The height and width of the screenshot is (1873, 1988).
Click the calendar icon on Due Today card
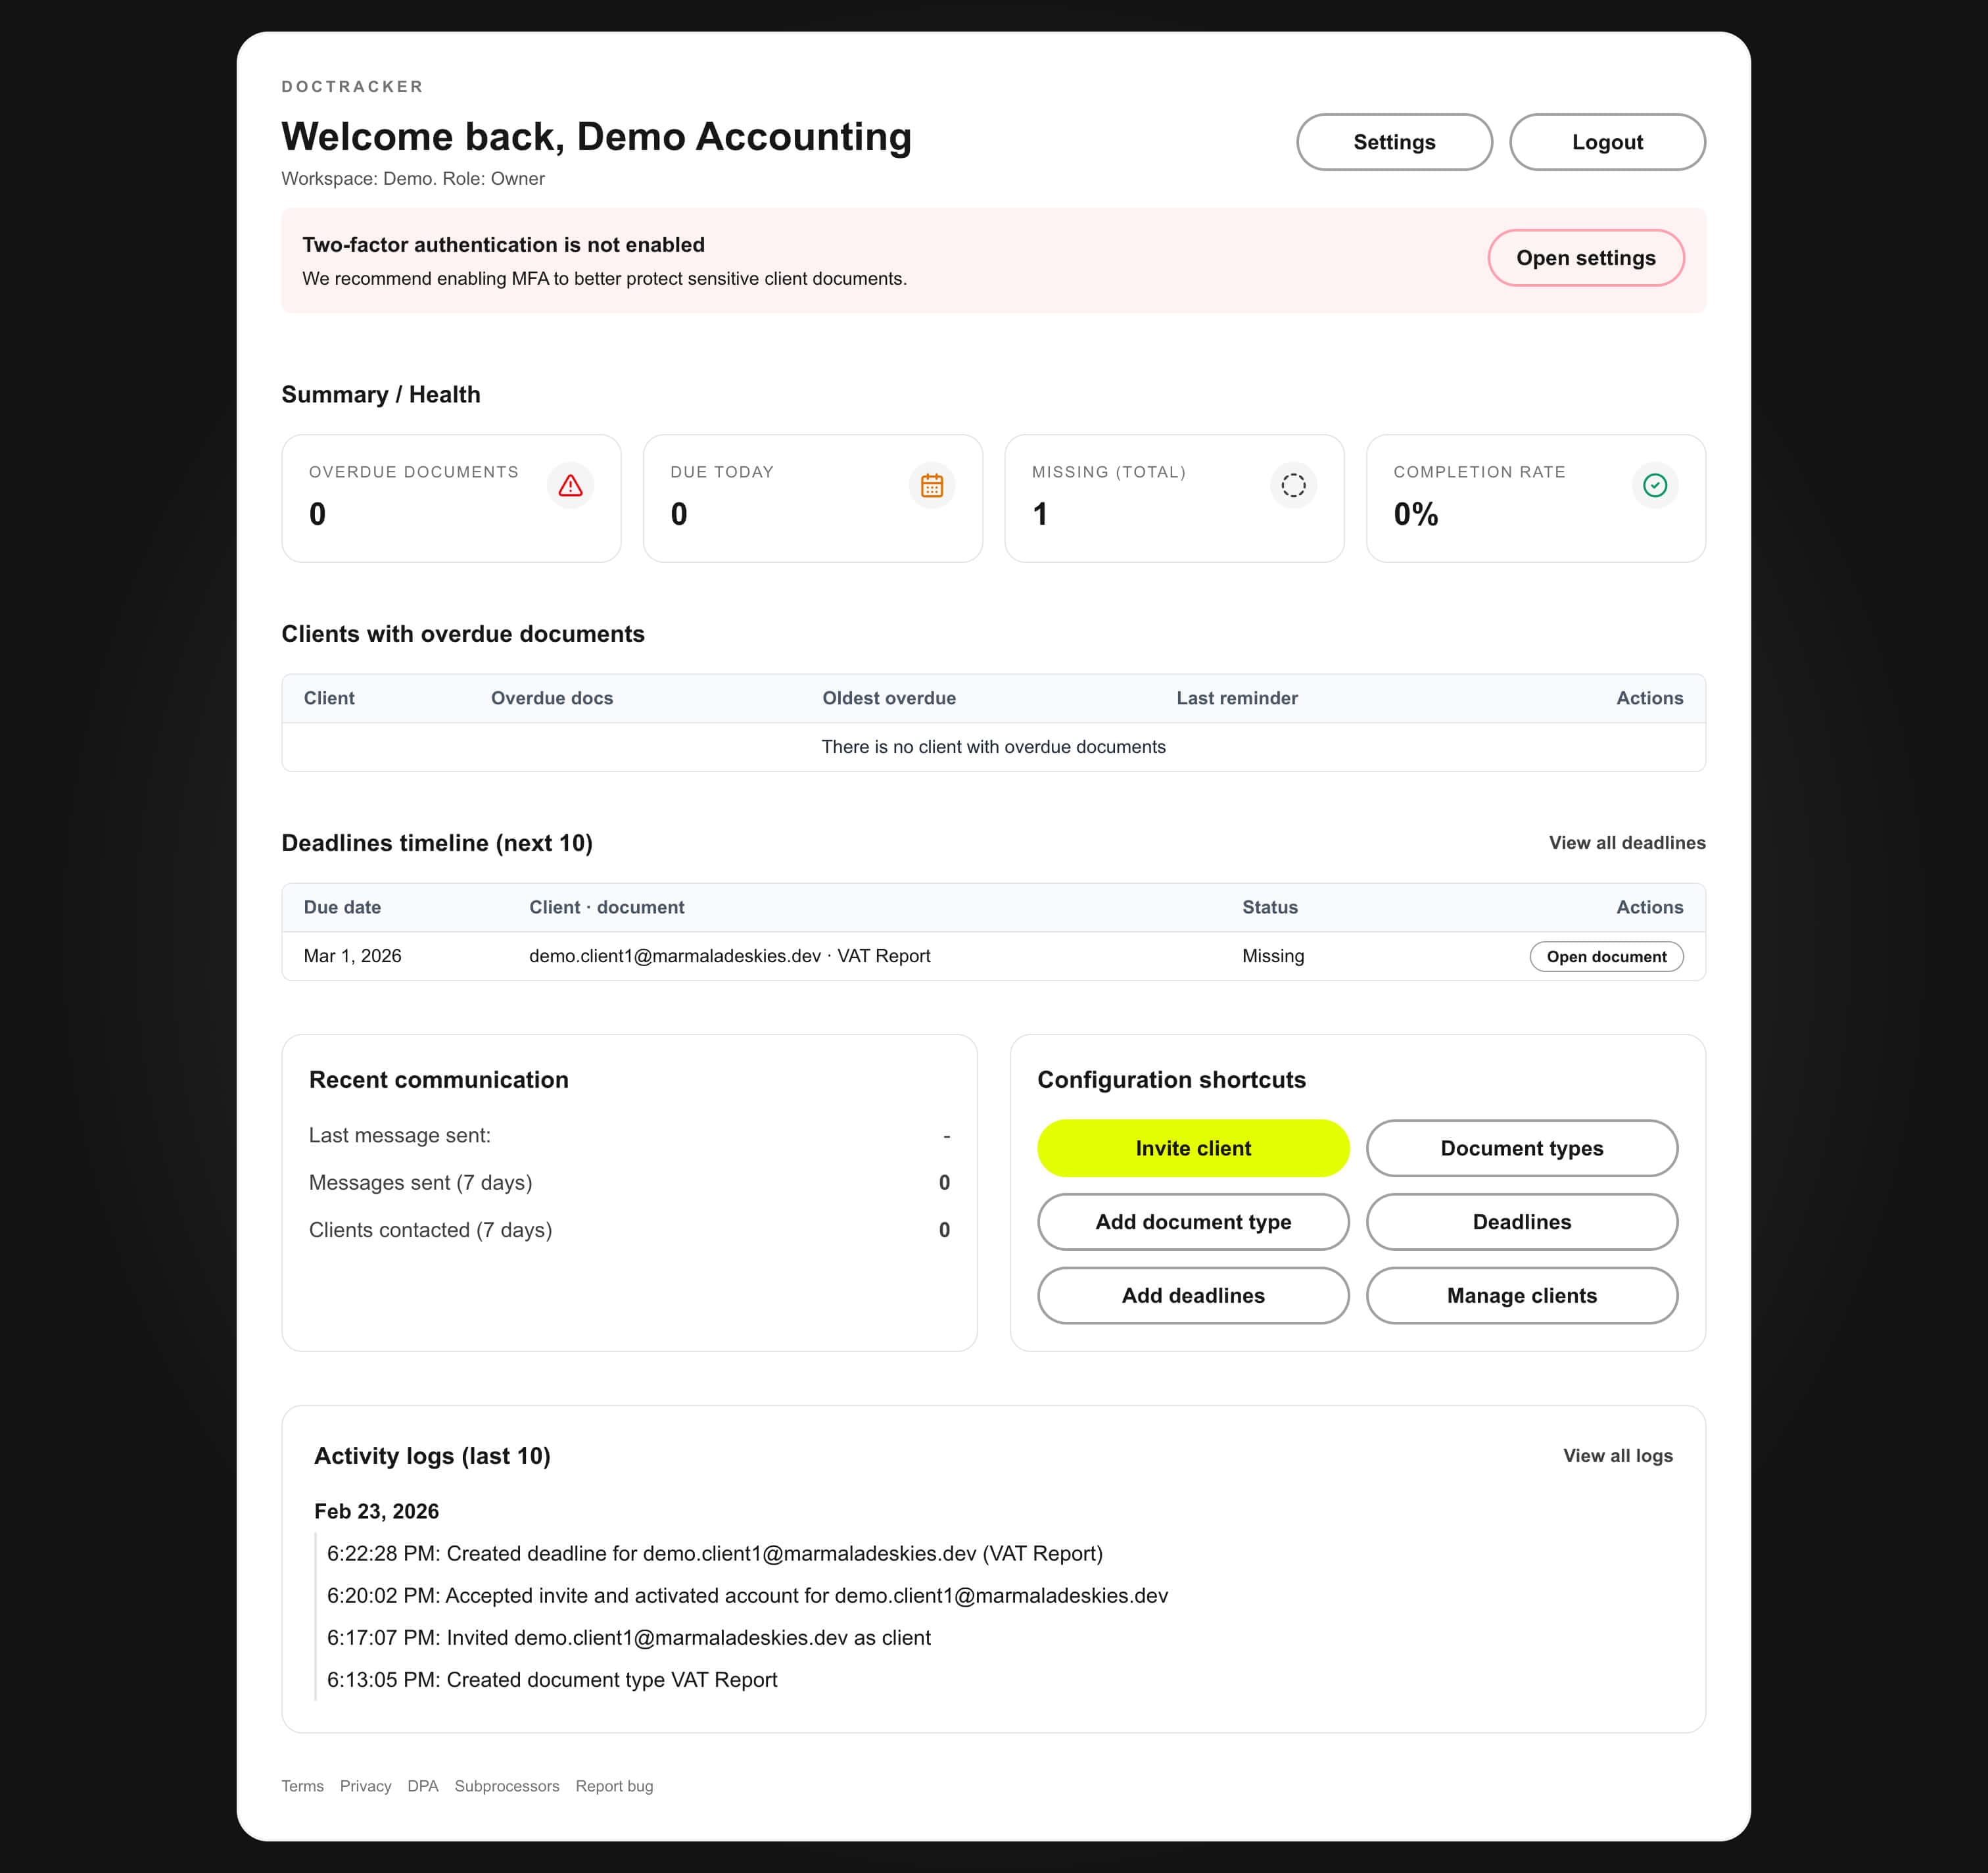coord(932,485)
